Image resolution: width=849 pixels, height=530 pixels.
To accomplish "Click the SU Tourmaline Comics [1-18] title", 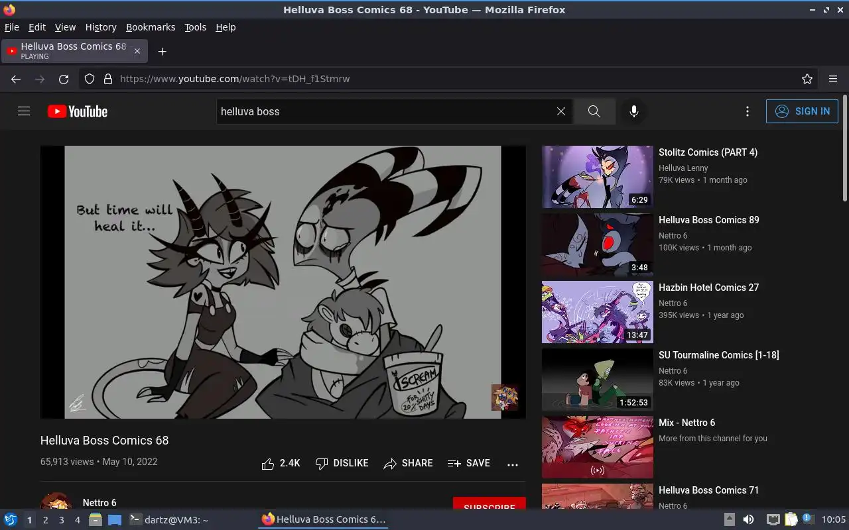I will [718, 355].
